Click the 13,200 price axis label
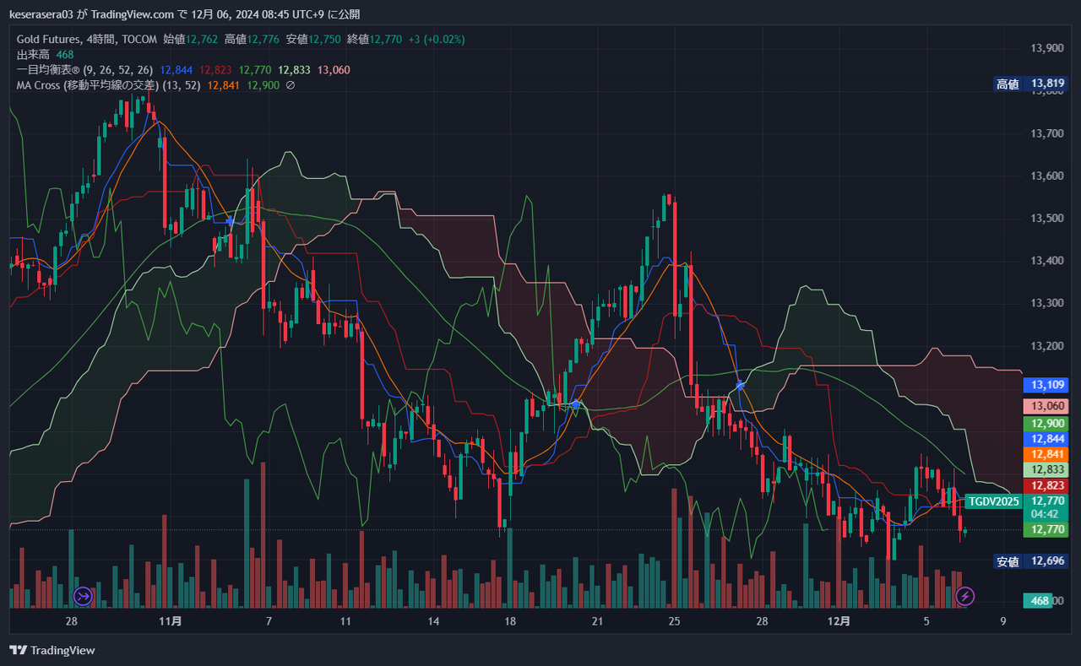The image size is (1081, 666). 1047,346
